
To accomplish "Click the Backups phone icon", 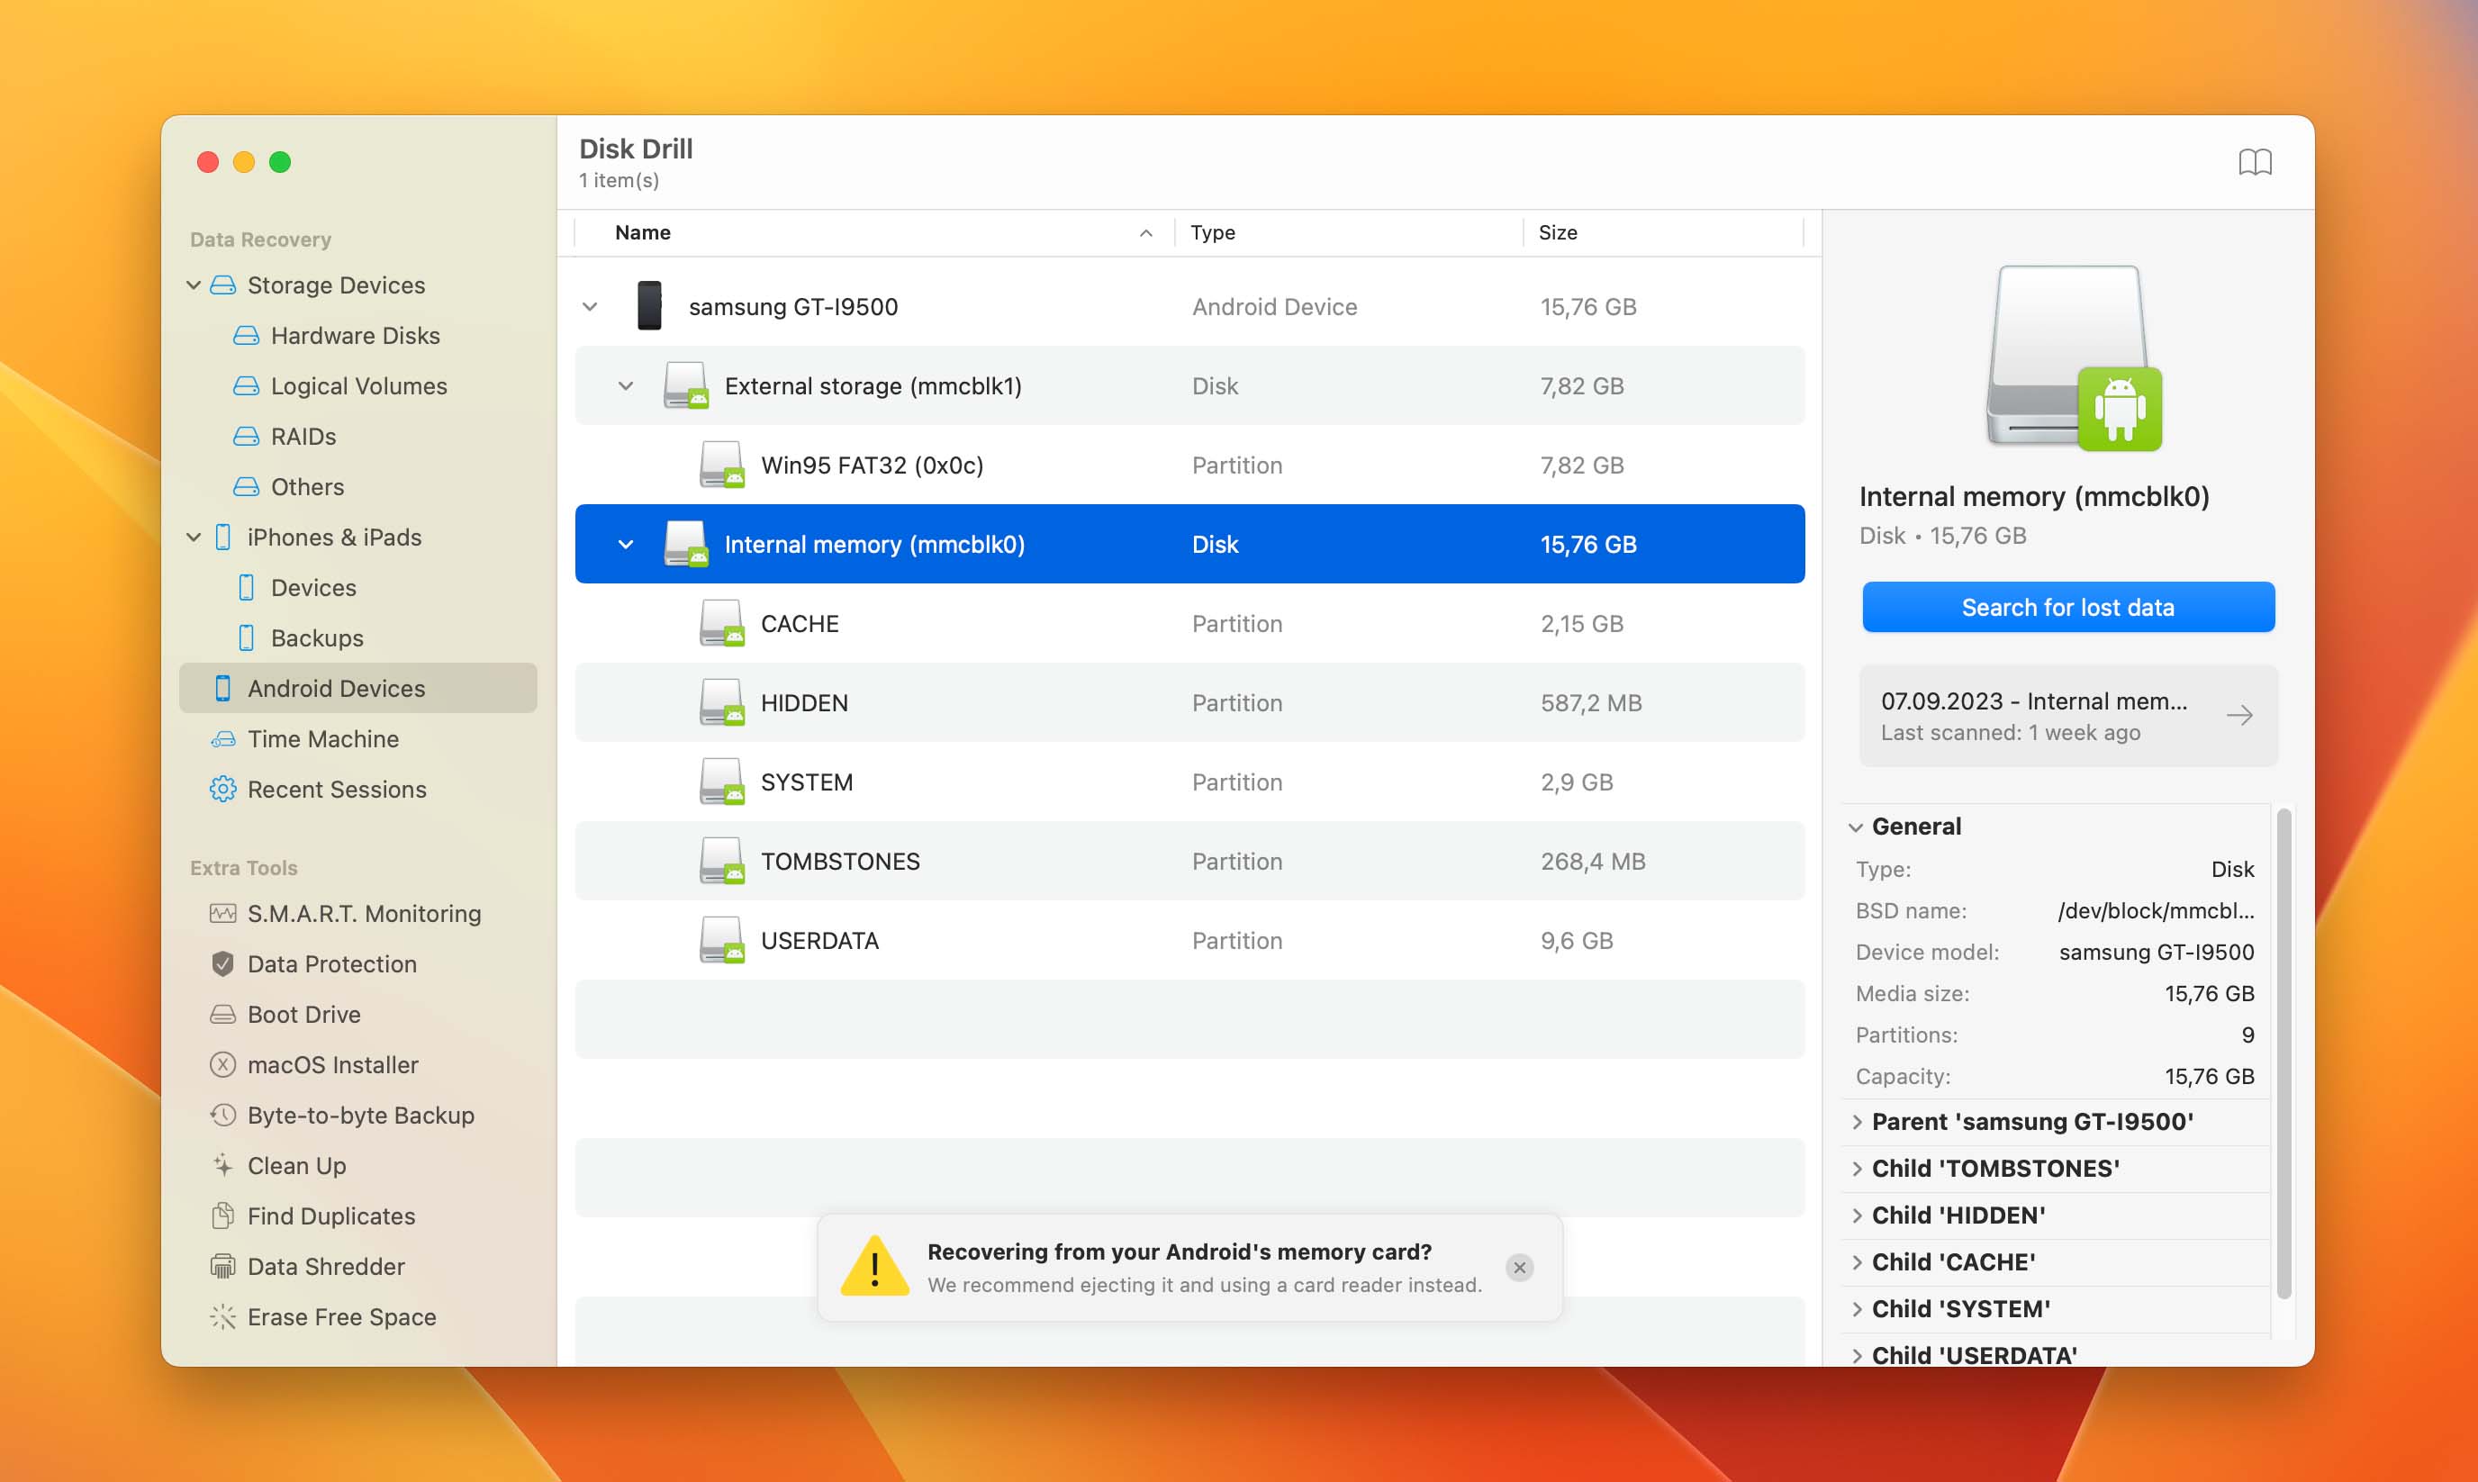I will (x=247, y=638).
